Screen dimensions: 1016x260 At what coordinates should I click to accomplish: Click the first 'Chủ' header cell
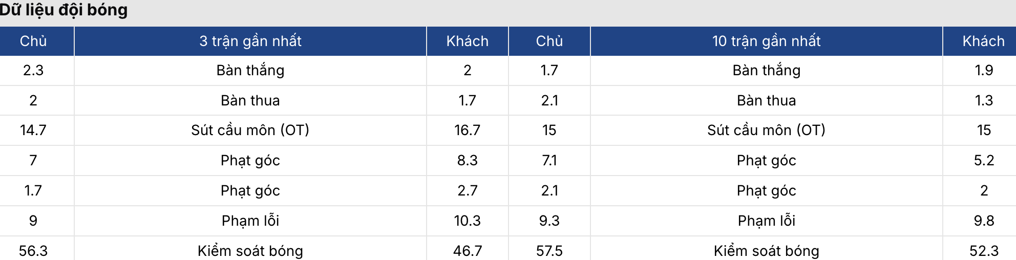(x=33, y=41)
